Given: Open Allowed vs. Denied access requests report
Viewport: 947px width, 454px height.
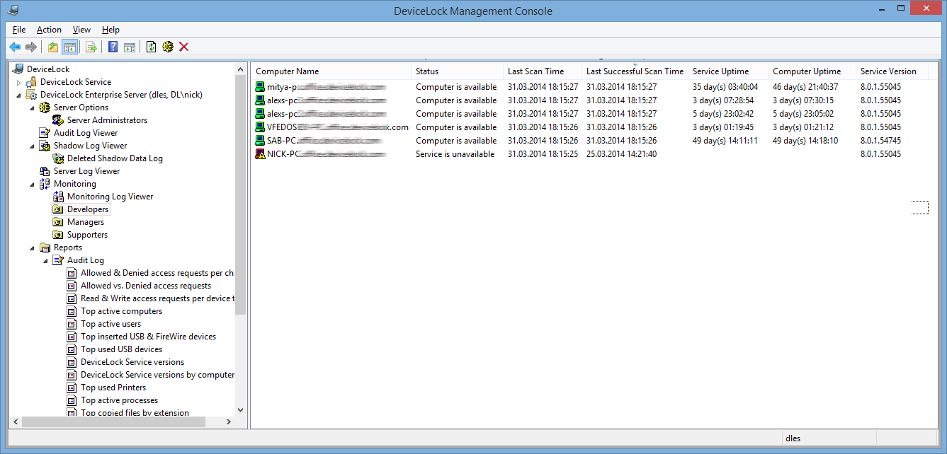Looking at the screenshot, I should [x=146, y=286].
